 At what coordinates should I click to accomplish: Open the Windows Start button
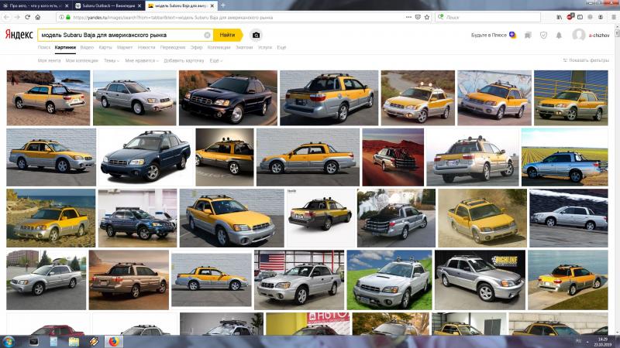9,341
